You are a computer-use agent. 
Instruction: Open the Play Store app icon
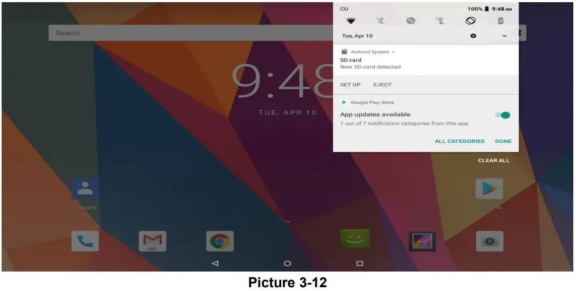489,189
